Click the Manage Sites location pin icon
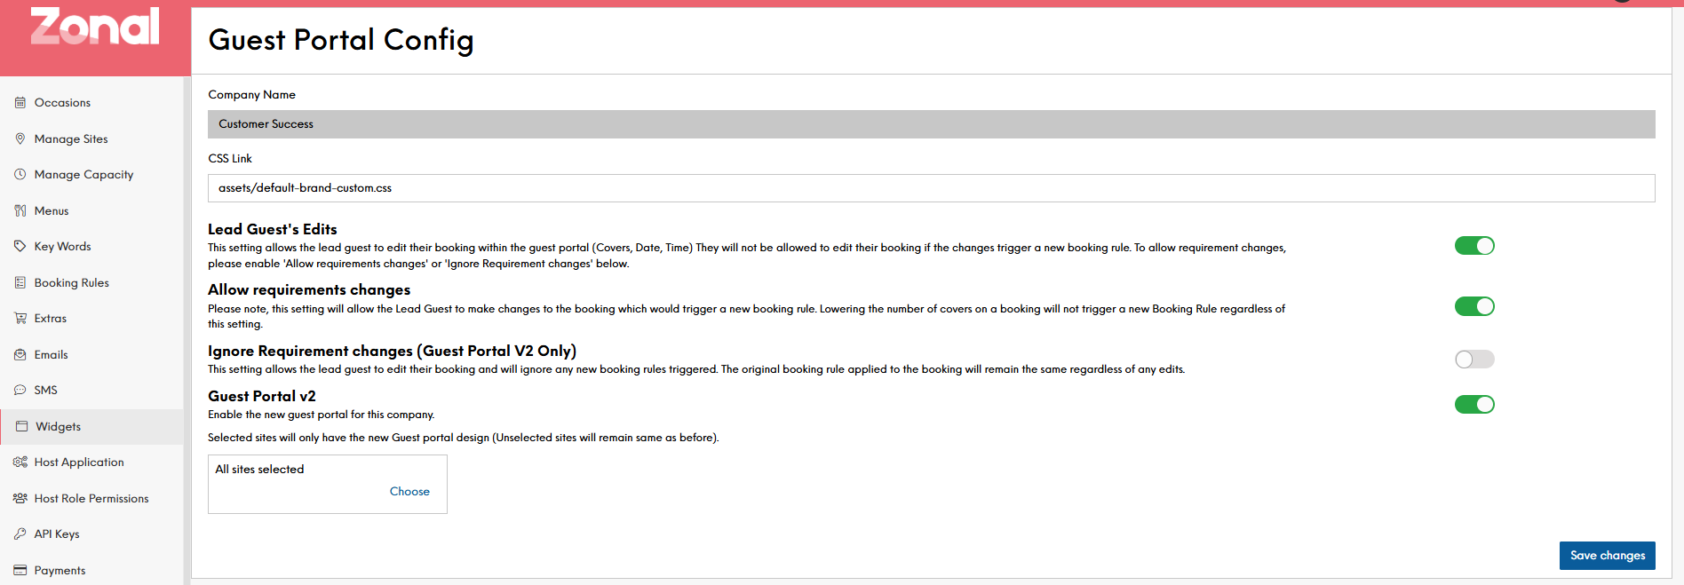 pyautogui.click(x=20, y=138)
